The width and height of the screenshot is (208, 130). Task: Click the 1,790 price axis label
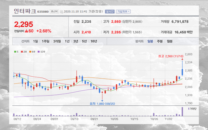click(x=188, y=103)
